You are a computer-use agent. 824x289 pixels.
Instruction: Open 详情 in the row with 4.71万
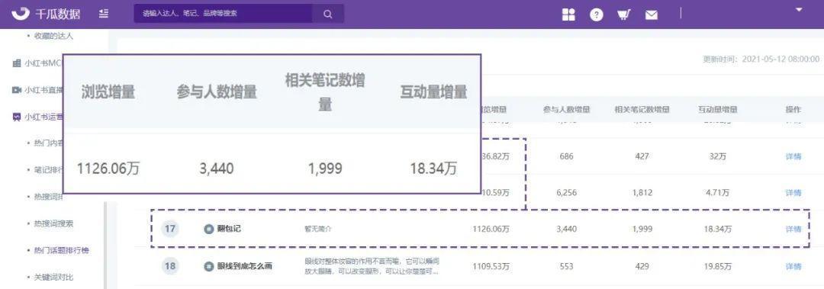(x=793, y=193)
